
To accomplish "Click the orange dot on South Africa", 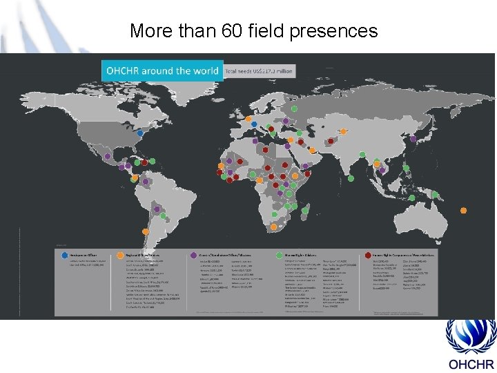I will coord(273,227).
